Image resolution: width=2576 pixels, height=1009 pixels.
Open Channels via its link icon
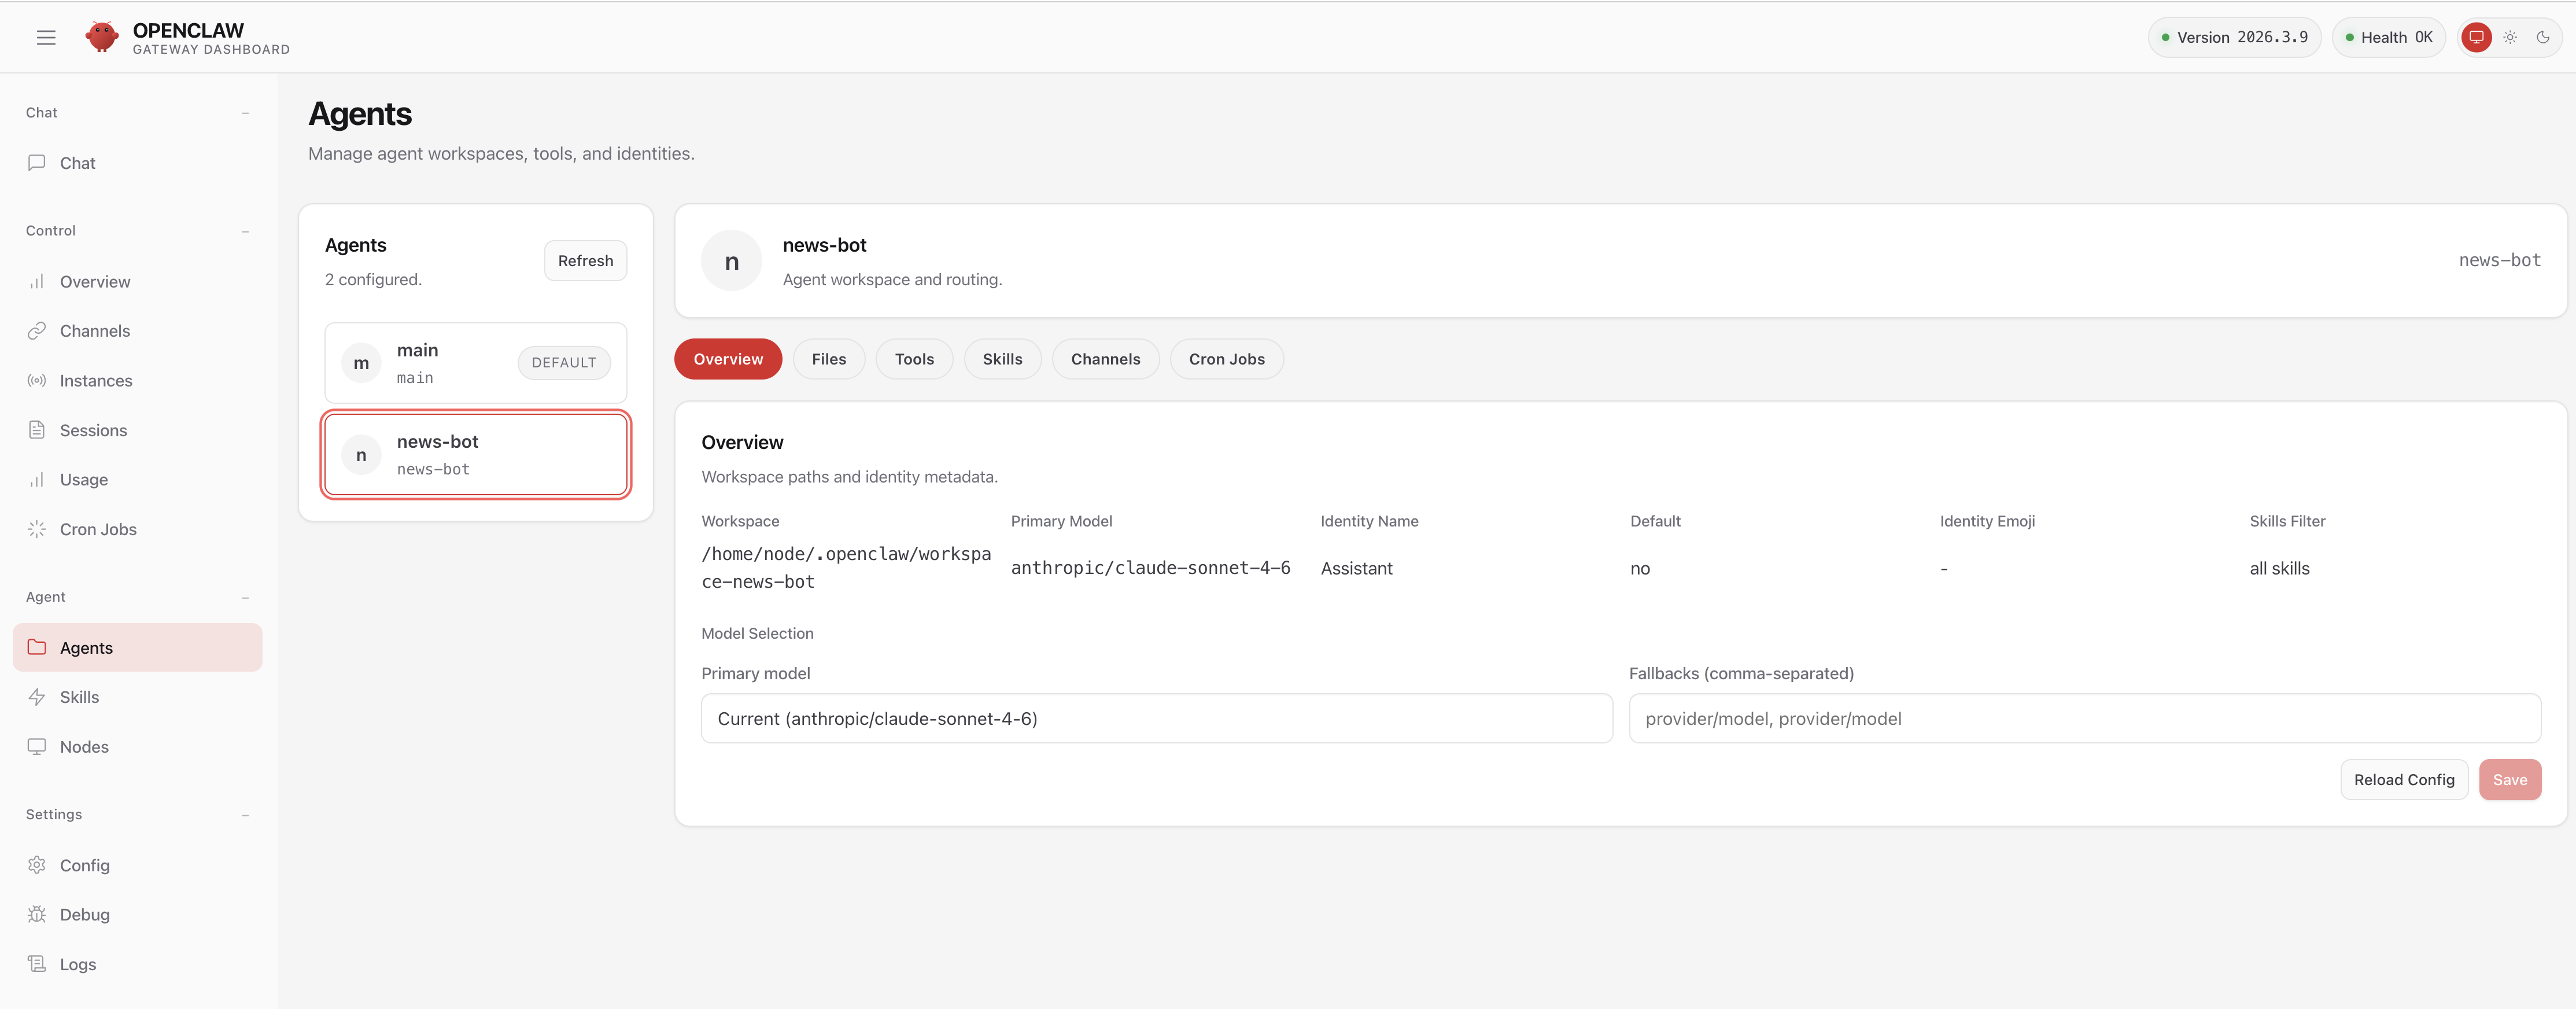[x=37, y=331]
